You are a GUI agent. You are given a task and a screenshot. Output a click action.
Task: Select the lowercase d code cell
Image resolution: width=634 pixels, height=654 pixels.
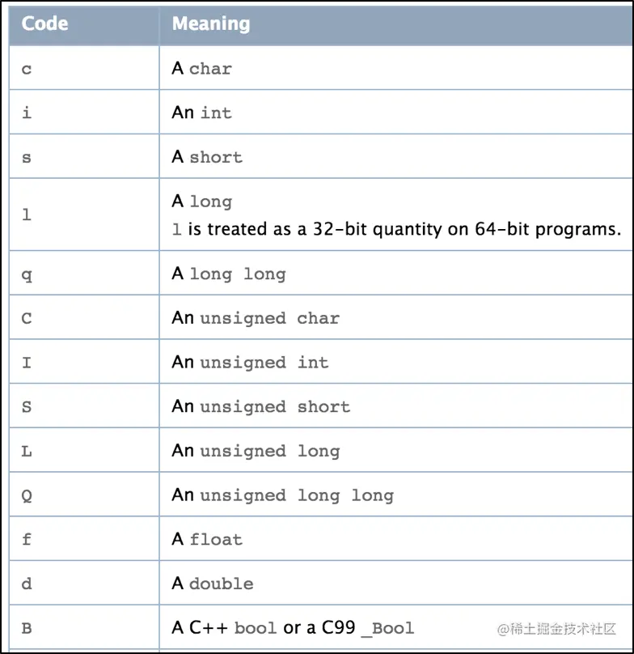[x=27, y=584]
